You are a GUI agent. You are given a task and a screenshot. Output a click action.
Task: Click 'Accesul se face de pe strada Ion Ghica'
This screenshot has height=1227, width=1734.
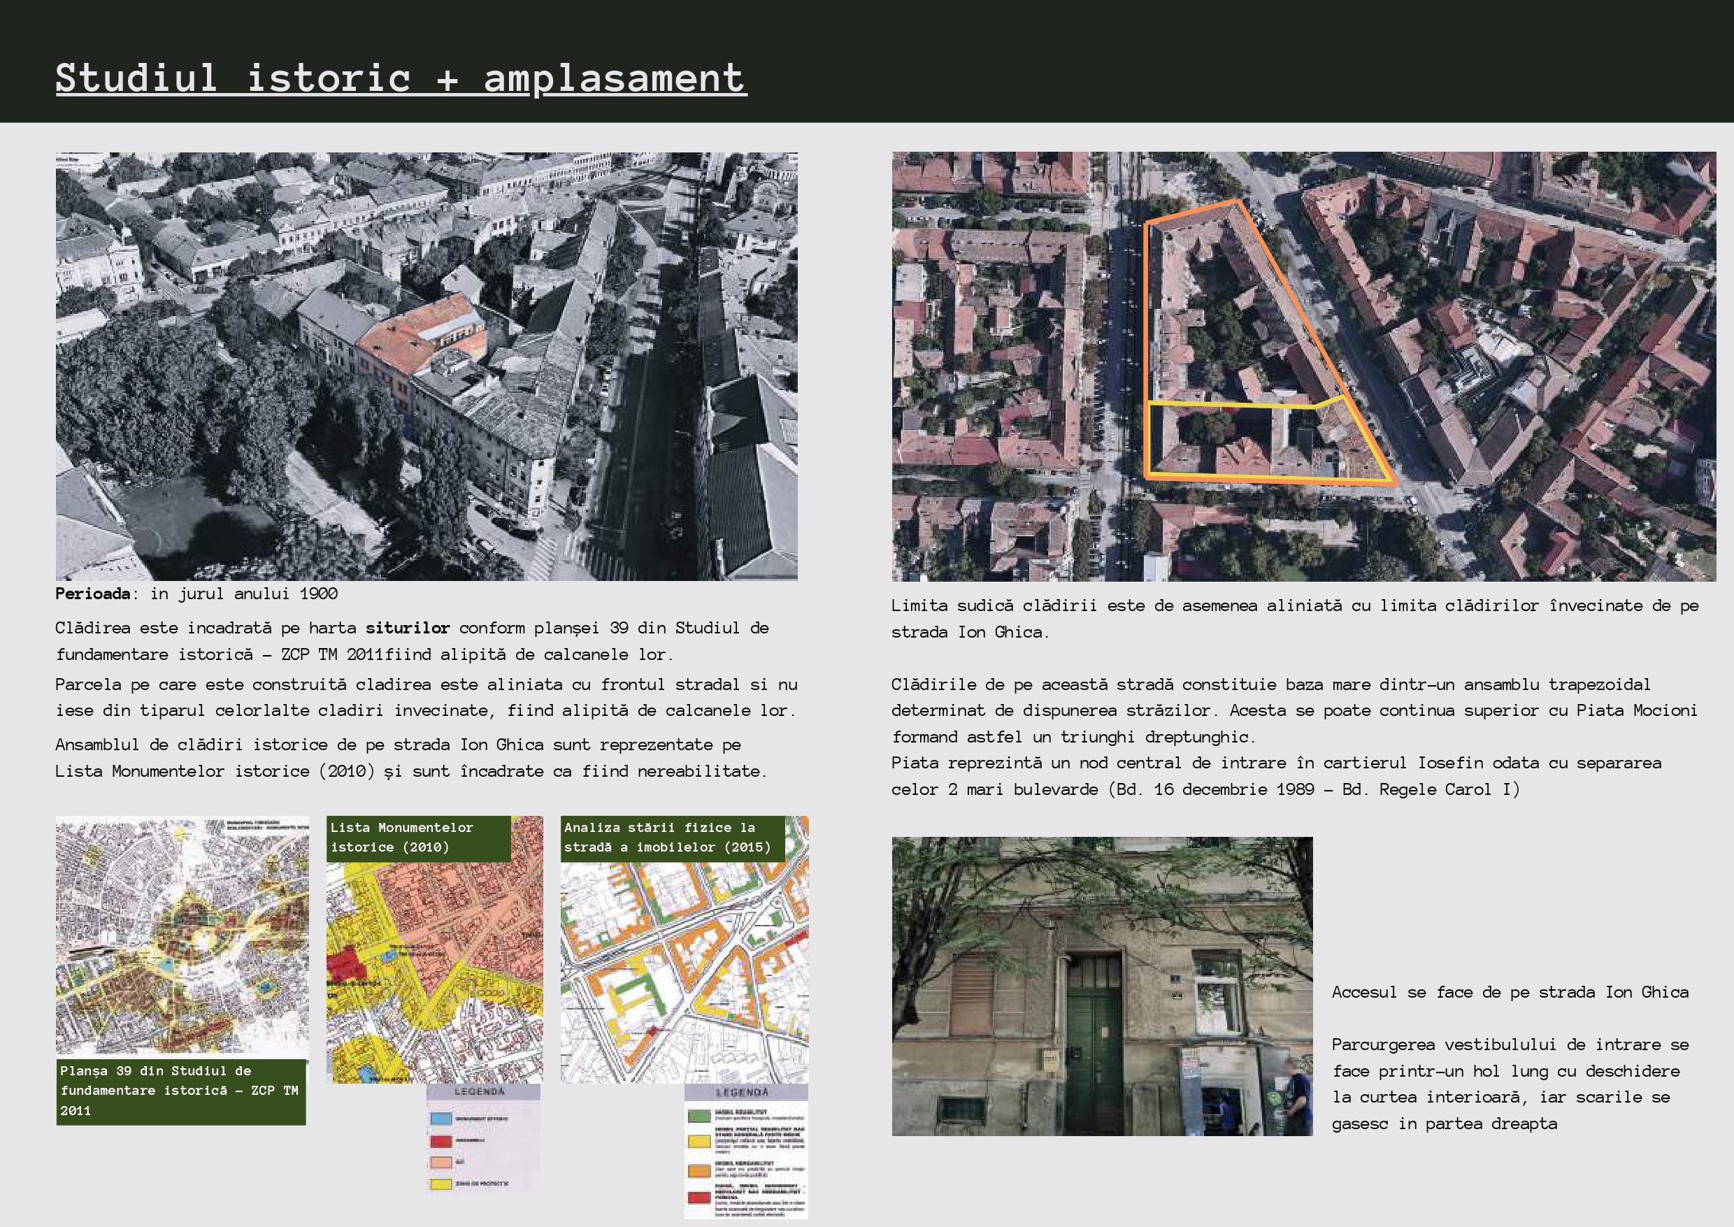(x=1510, y=993)
